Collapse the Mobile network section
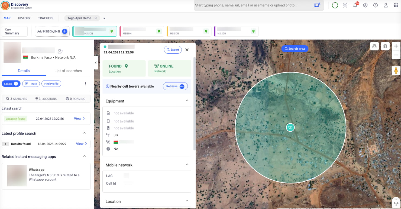The image size is (401, 209). point(187,165)
